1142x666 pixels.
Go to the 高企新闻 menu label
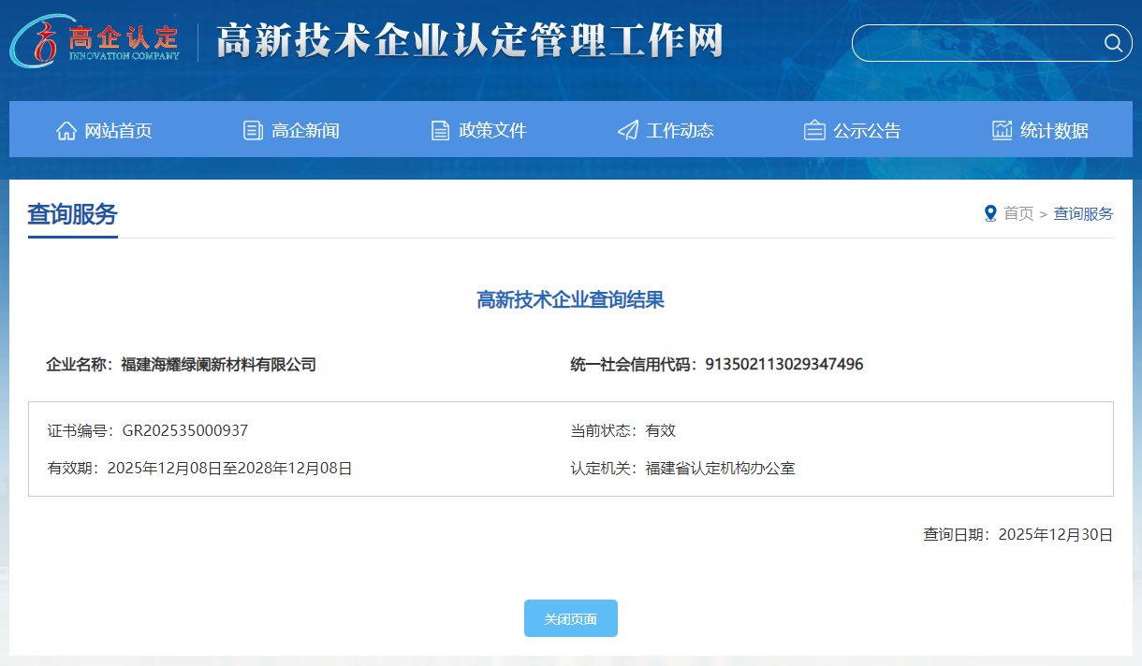305,131
